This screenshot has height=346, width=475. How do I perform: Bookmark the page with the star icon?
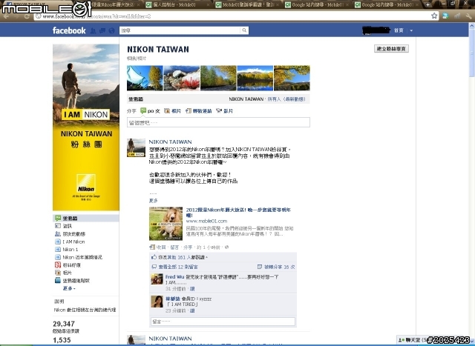click(x=434, y=16)
